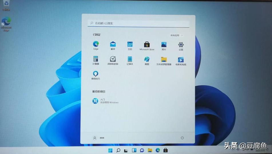Click the Windows Start button on taskbar
This screenshot has height=154, width=272.
coord(110,150)
